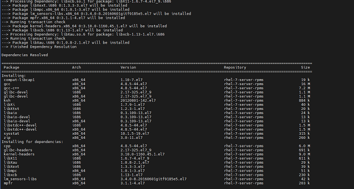Click the libmpc package name
Viewport: 354px width, 189px height.
point(11,171)
